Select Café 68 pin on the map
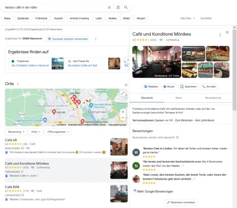The image size is (237, 208). pyautogui.click(x=54, y=112)
